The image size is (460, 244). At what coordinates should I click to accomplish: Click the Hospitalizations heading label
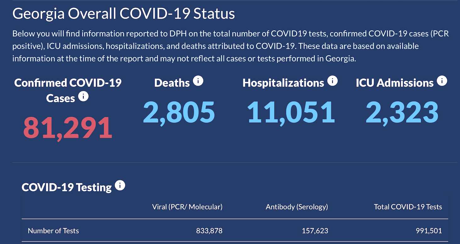[x=283, y=83]
